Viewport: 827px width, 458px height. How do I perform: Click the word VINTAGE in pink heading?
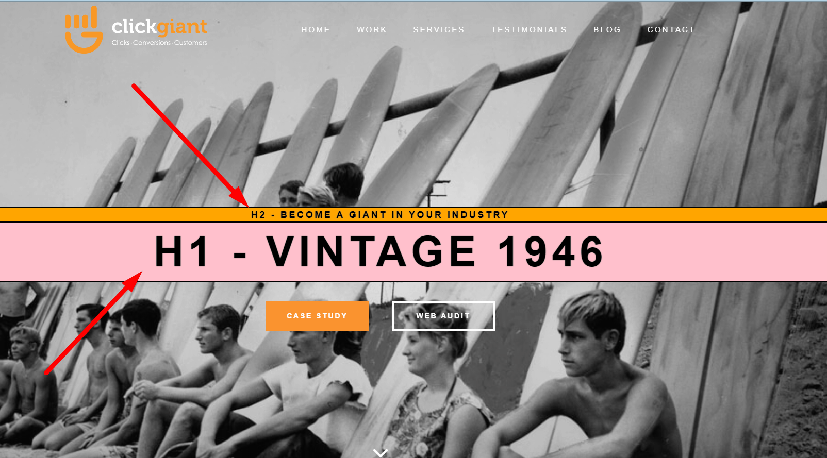click(371, 251)
